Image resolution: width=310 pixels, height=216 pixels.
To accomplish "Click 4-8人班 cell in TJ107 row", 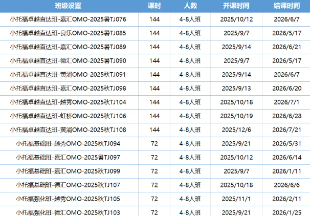I will (x=190, y=185).
